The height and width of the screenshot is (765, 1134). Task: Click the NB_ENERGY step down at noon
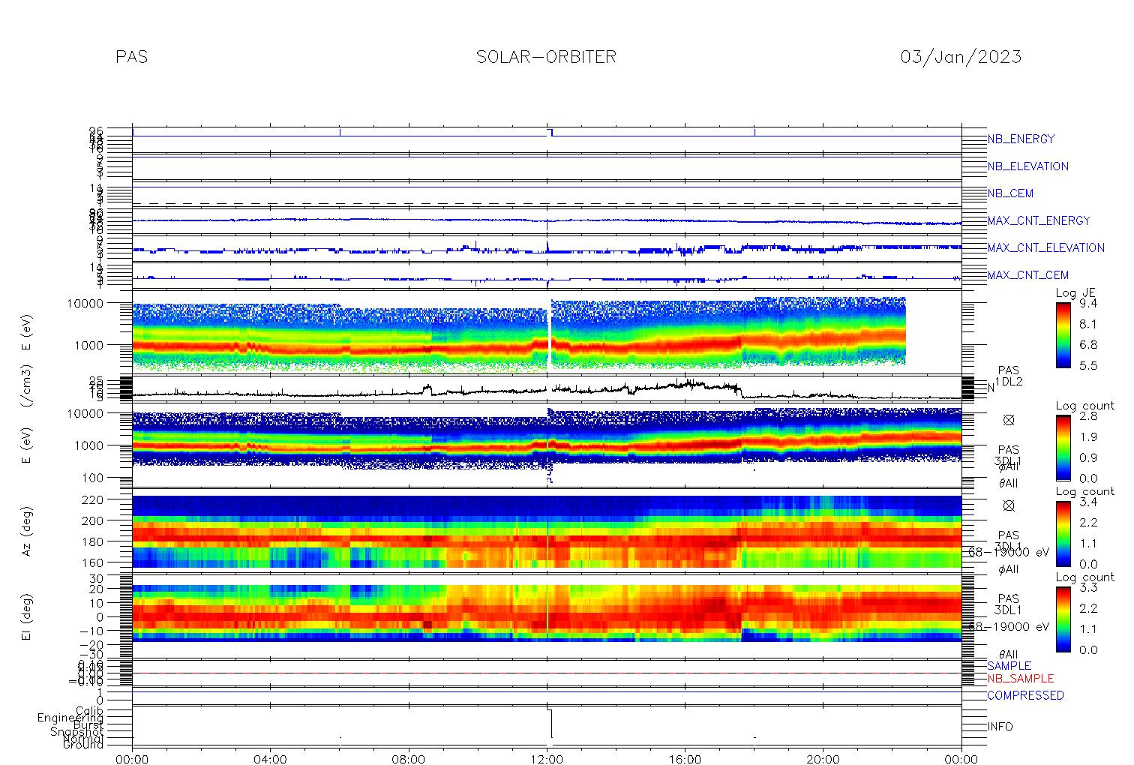point(550,133)
